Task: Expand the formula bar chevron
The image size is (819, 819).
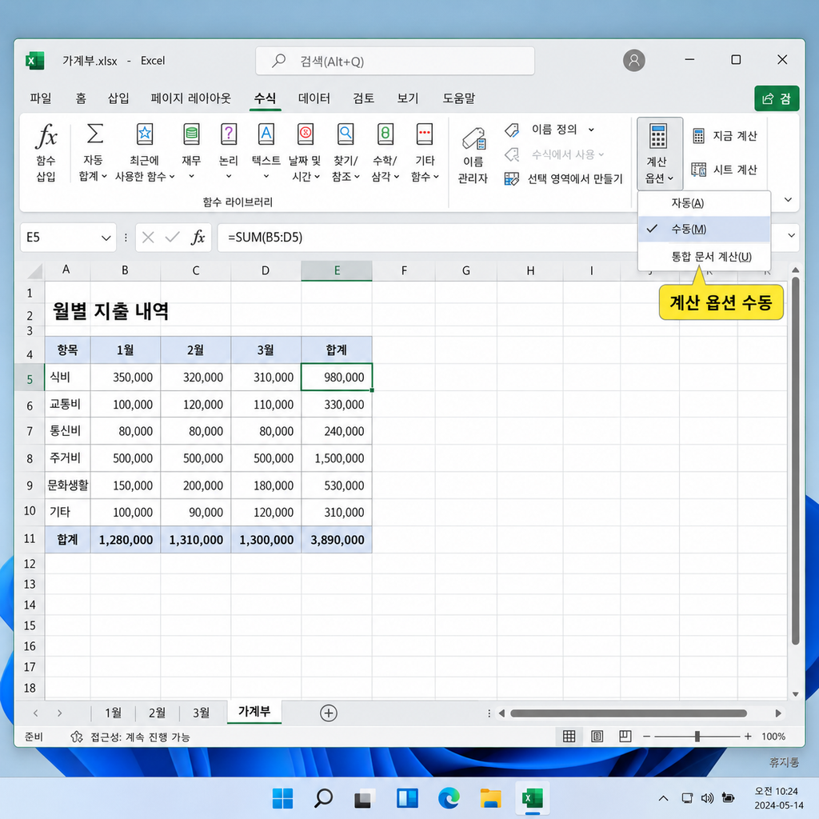Action: point(791,236)
